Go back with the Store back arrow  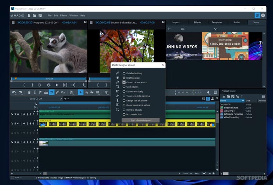point(169,29)
